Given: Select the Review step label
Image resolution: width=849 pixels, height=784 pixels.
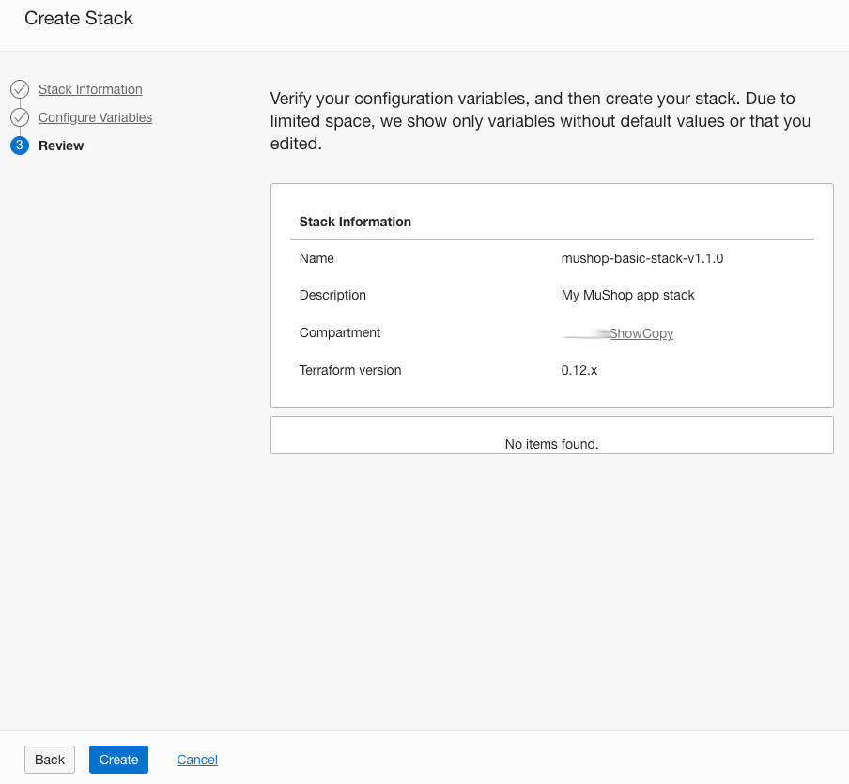Looking at the screenshot, I should [60, 146].
